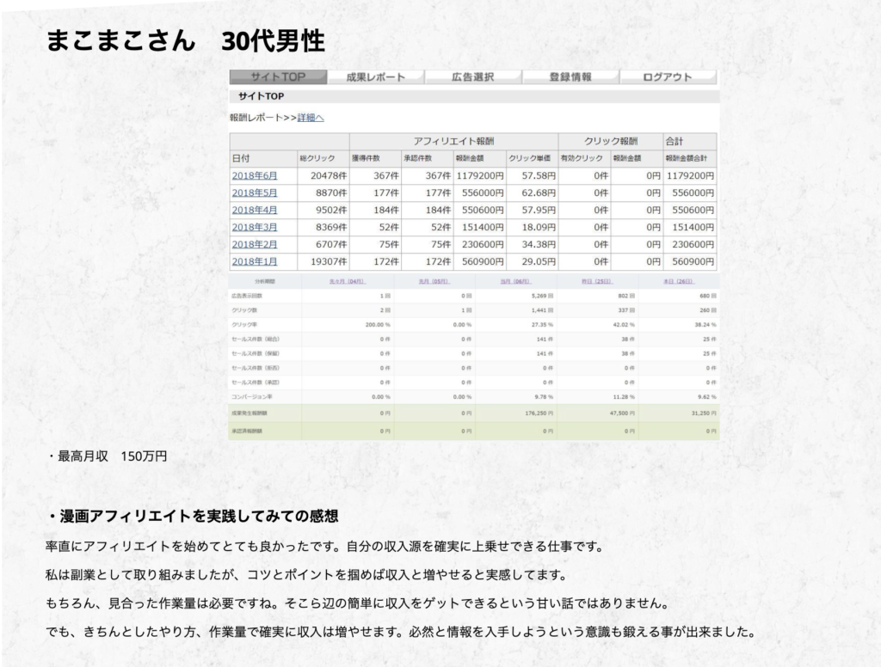Open the 2018年2月 report link
The image size is (881, 667).
(255, 244)
